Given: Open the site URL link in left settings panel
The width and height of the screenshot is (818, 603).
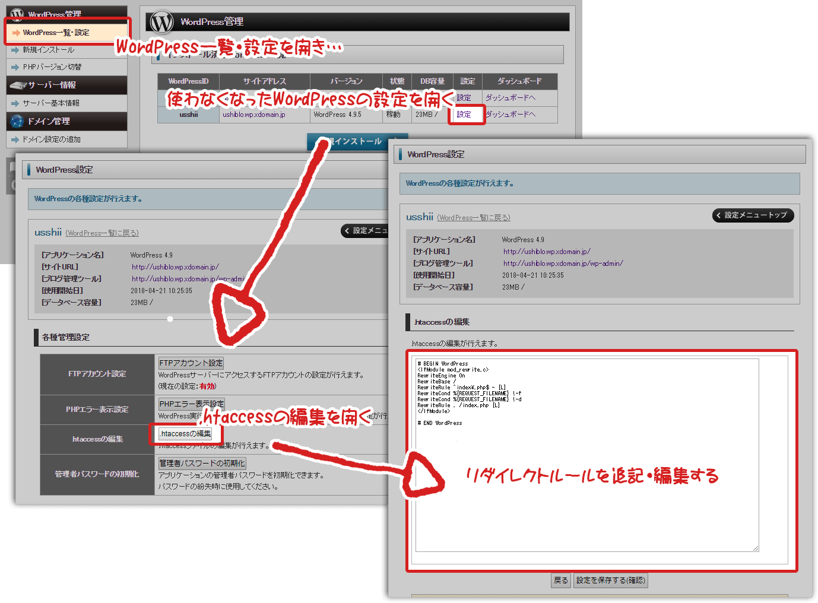Looking at the screenshot, I should click(176, 267).
